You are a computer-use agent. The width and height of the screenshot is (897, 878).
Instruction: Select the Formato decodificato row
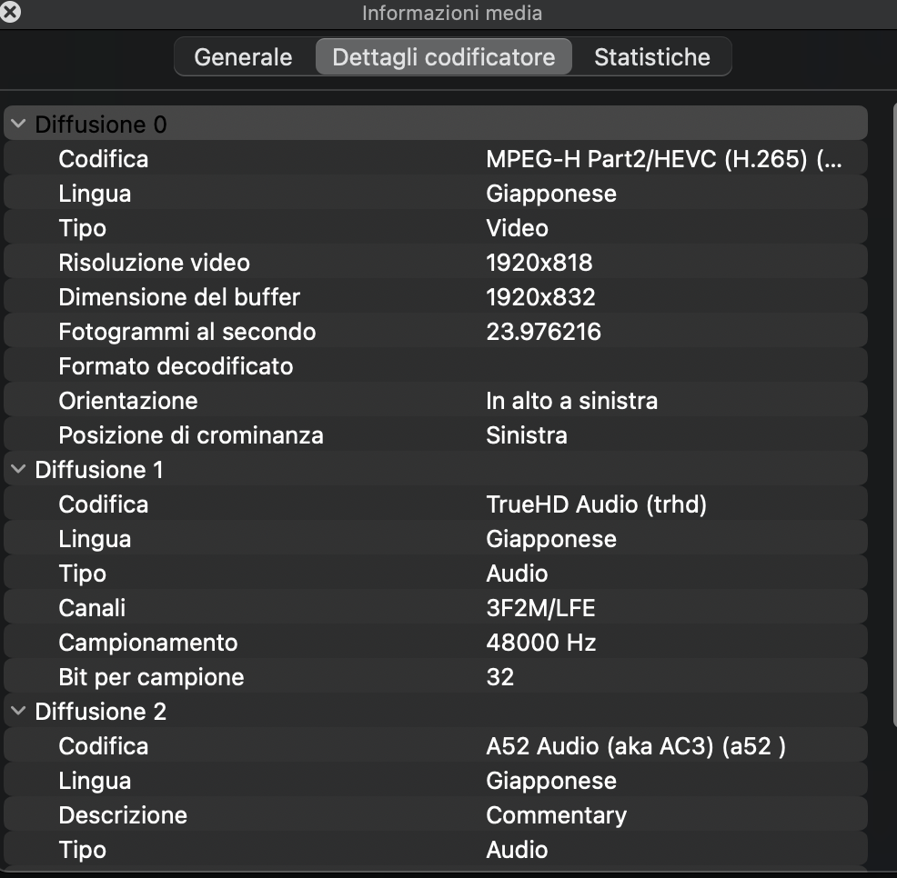coord(435,366)
